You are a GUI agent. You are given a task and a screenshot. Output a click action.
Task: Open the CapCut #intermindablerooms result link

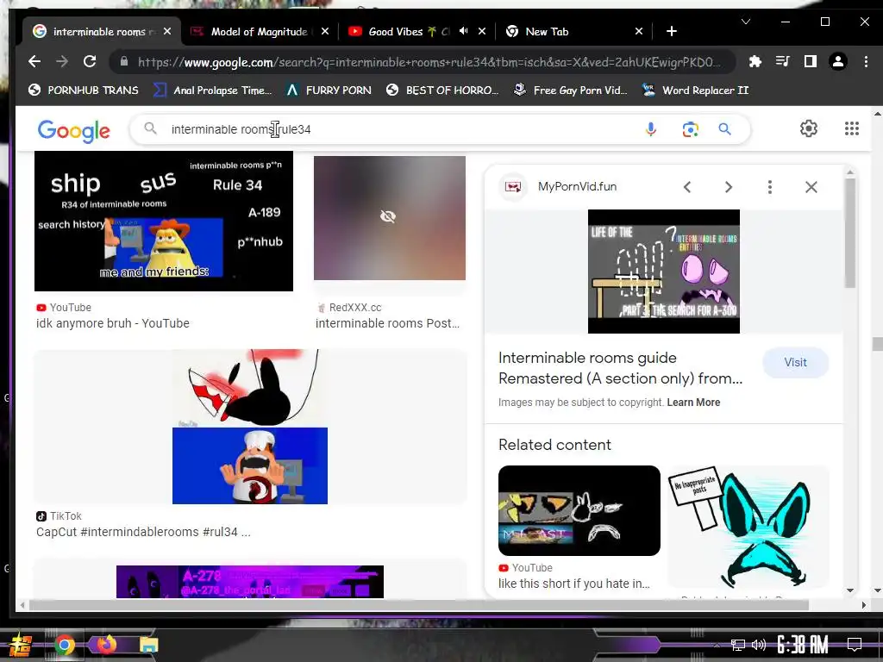pyautogui.click(x=143, y=532)
